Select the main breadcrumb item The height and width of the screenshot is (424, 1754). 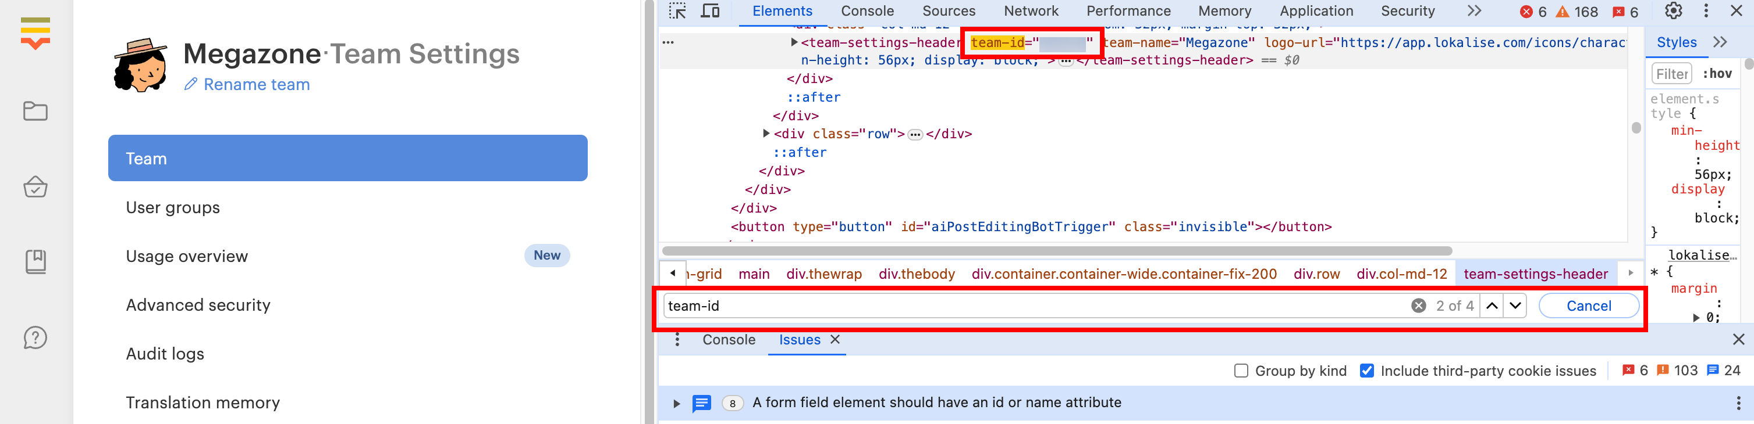point(754,274)
